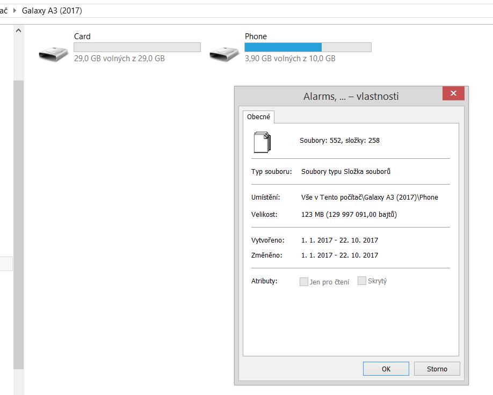Expand the breadcrumb arrow before Galaxy A3 (2017)
This screenshot has height=395, width=493.
tap(15, 10)
